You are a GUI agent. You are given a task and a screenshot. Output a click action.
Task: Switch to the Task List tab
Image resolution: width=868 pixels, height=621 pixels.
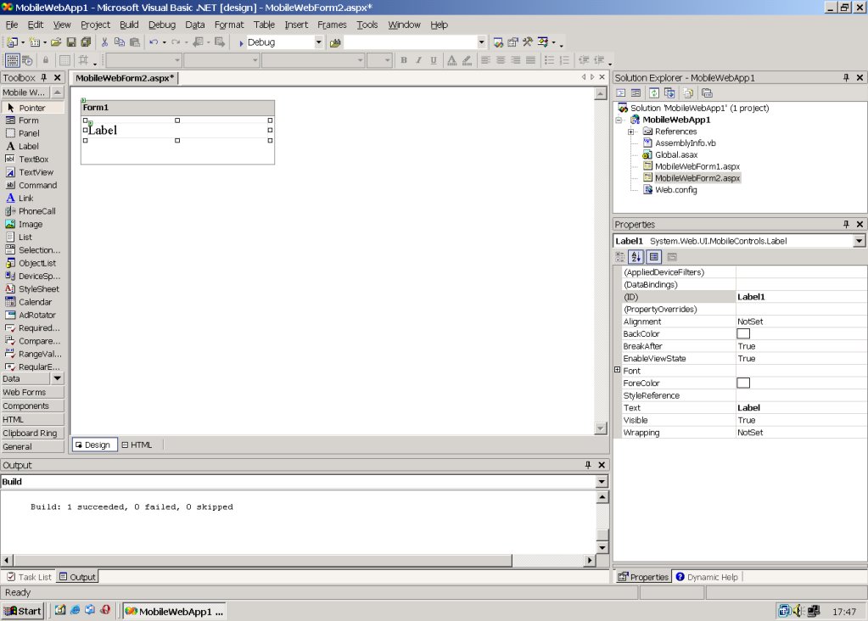pyautogui.click(x=30, y=577)
